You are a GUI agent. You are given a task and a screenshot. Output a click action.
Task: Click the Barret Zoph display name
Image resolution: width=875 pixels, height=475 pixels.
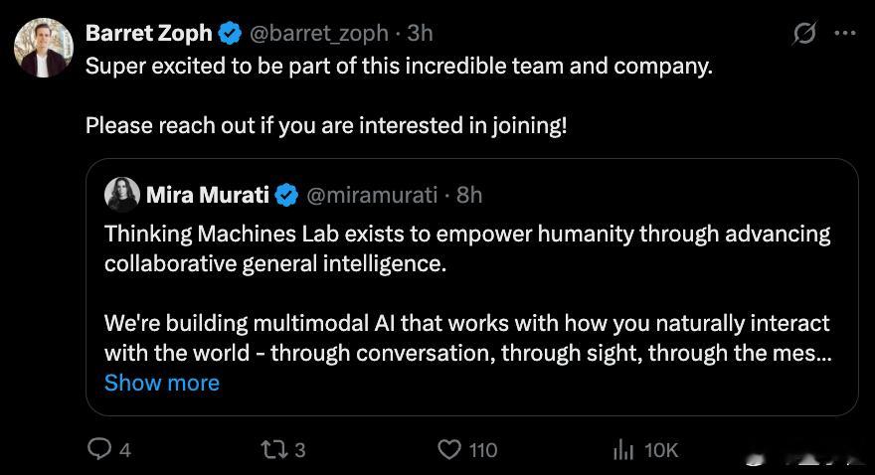click(x=149, y=34)
